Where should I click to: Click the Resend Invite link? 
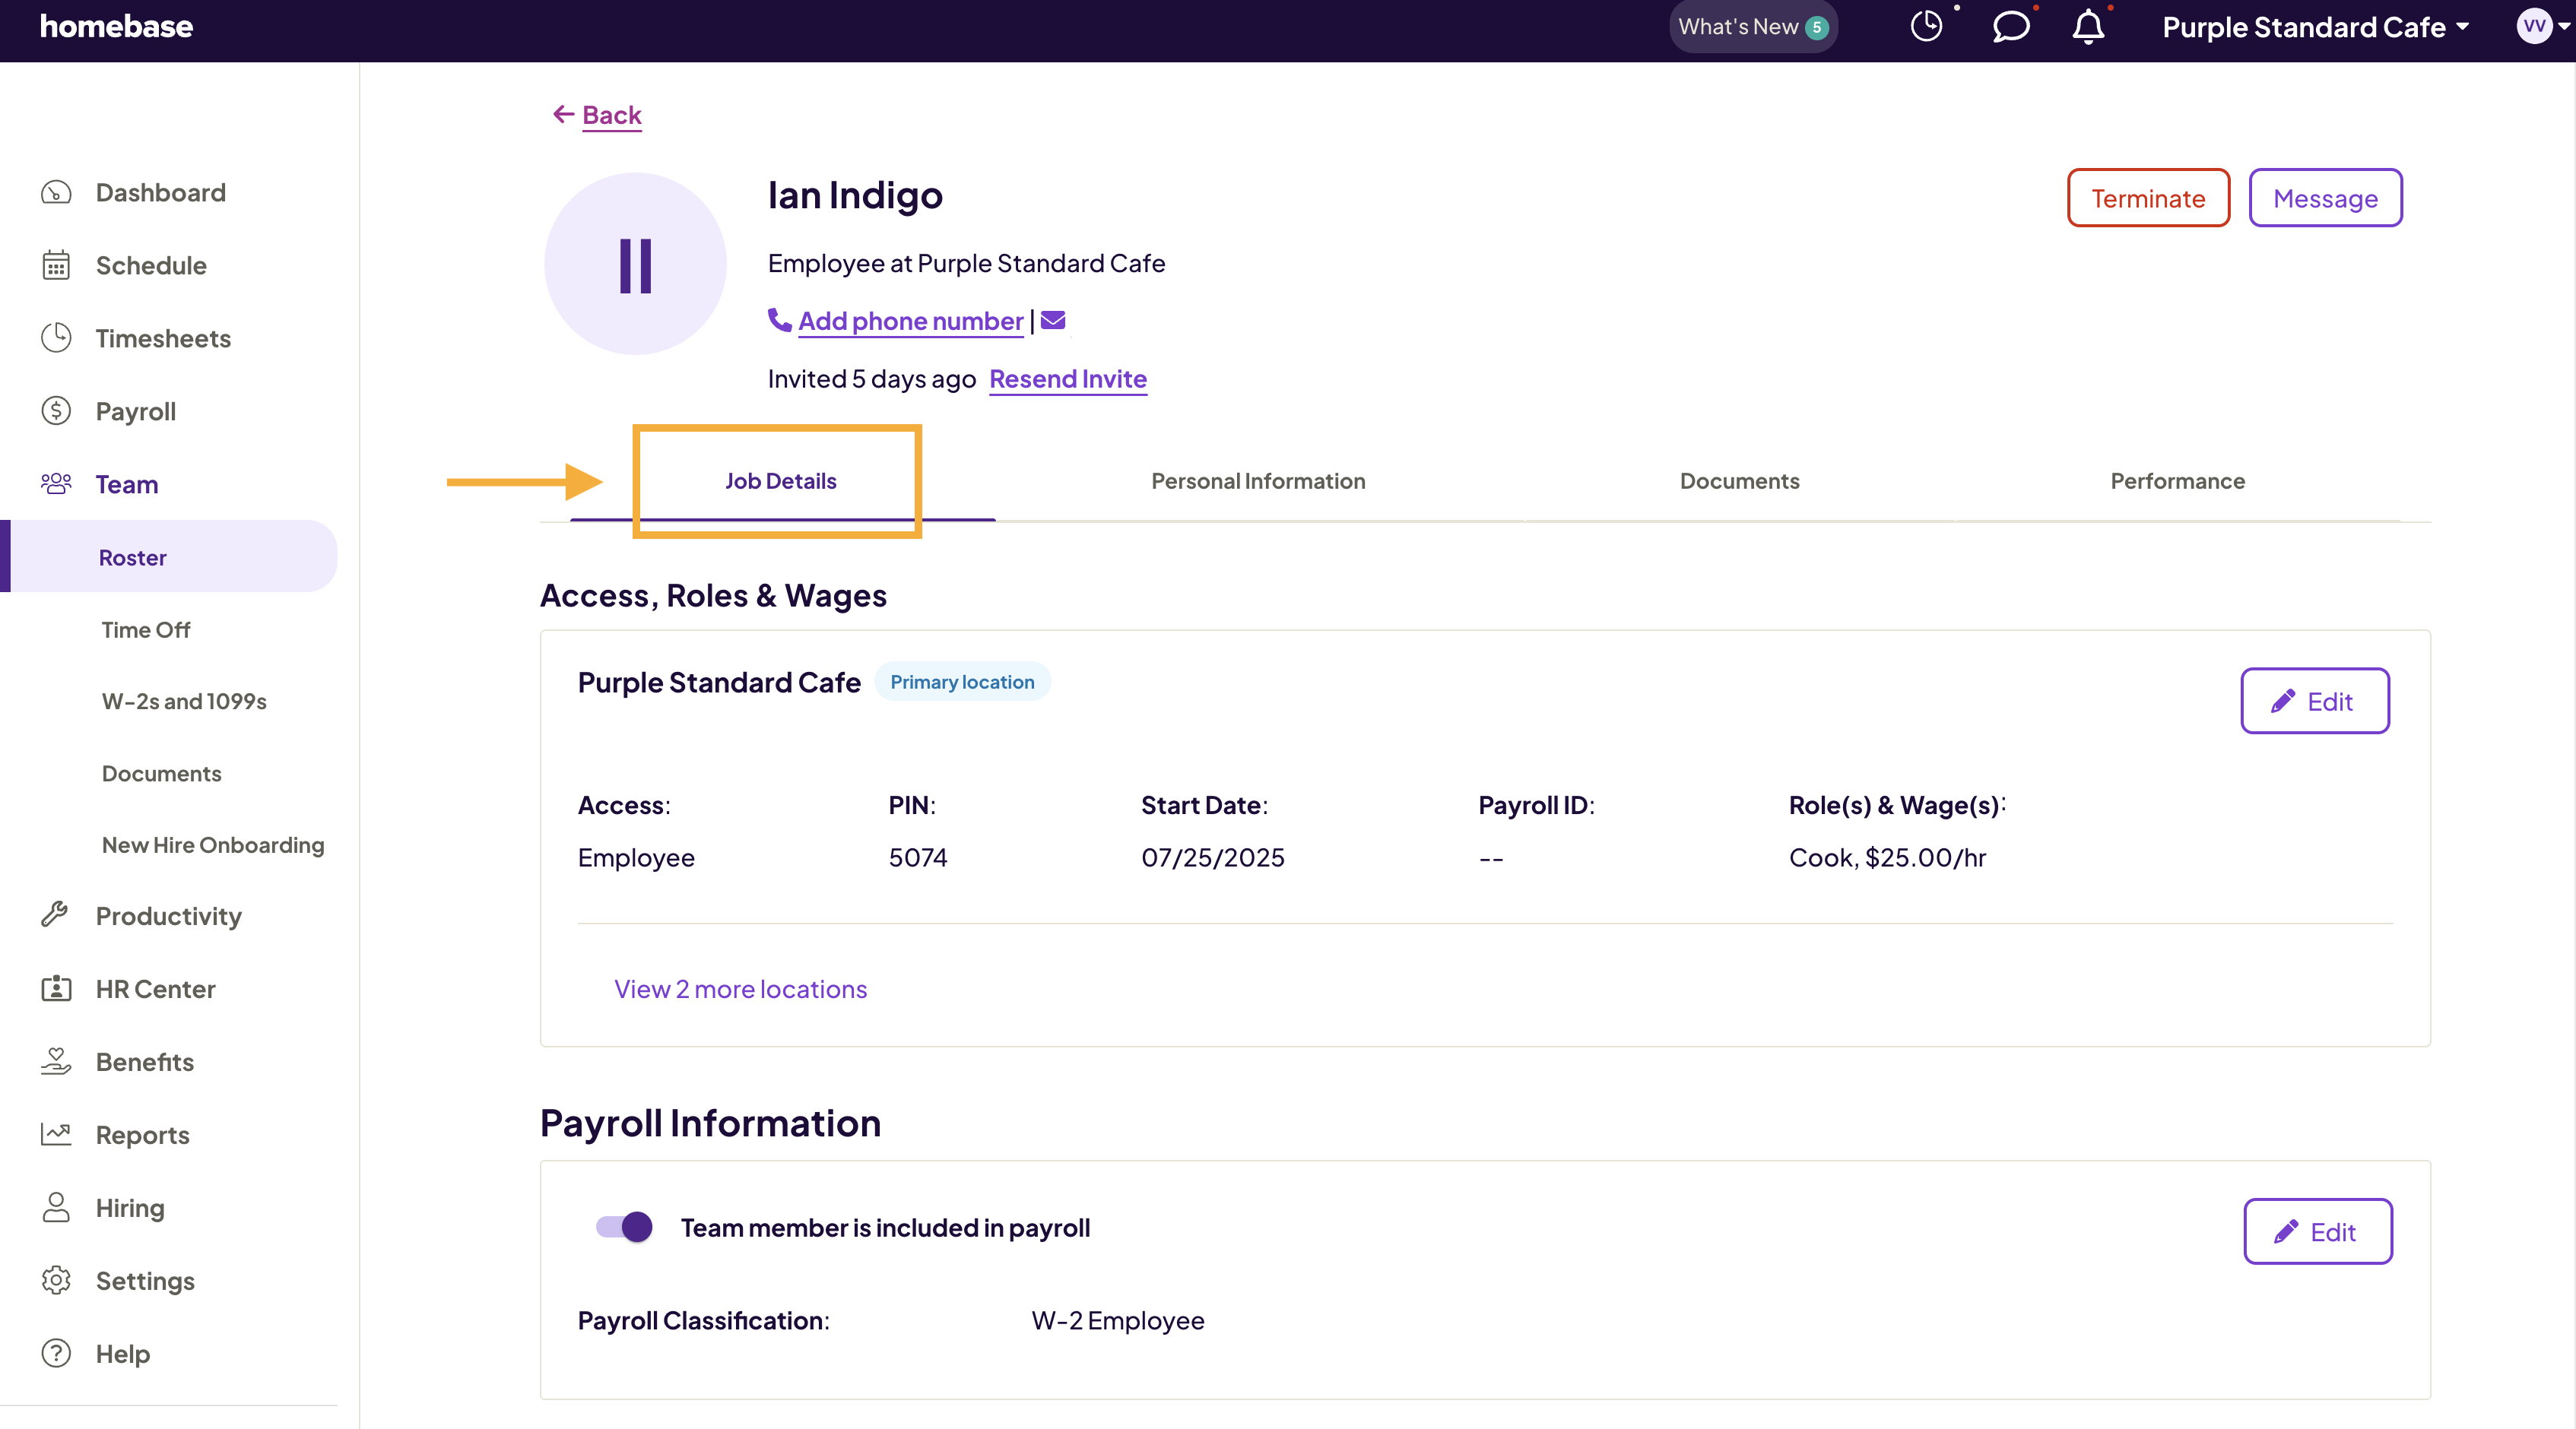[x=1067, y=379]
